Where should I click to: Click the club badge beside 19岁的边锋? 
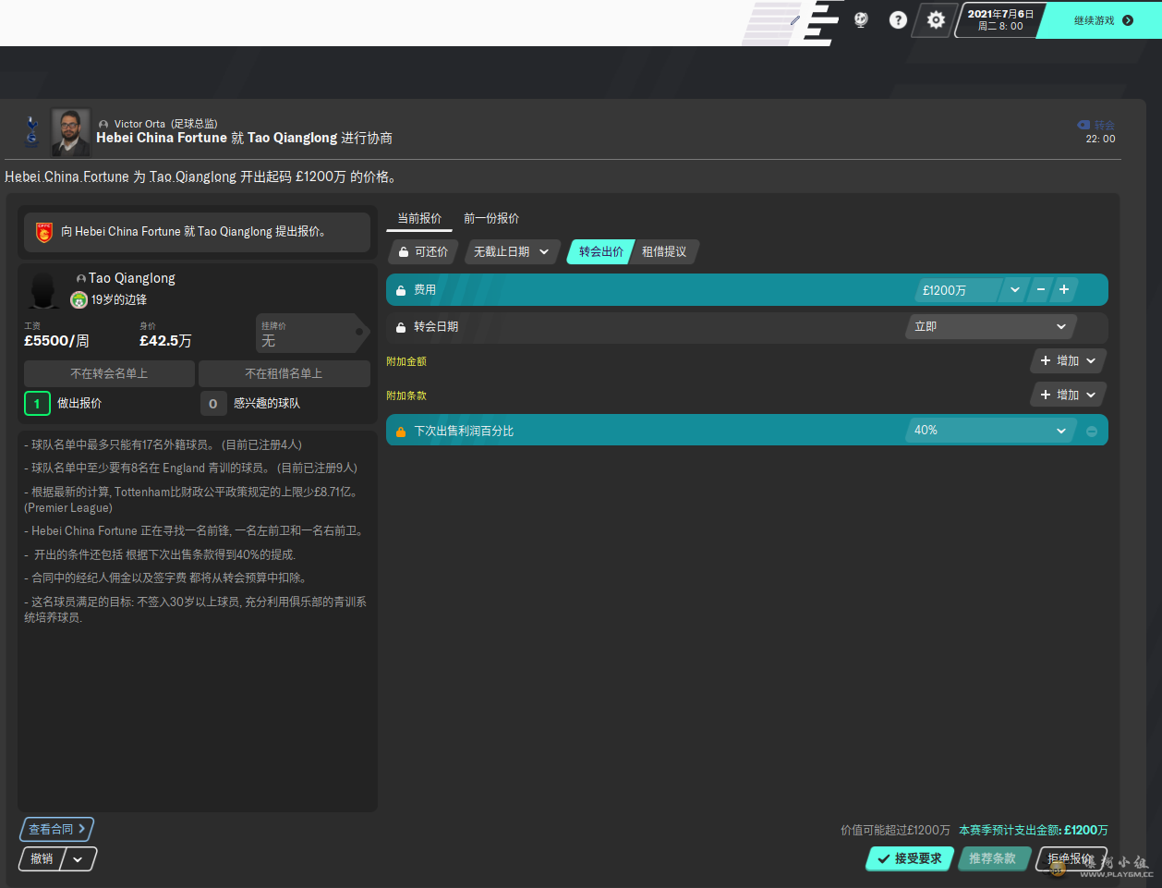tap(79, 299)
